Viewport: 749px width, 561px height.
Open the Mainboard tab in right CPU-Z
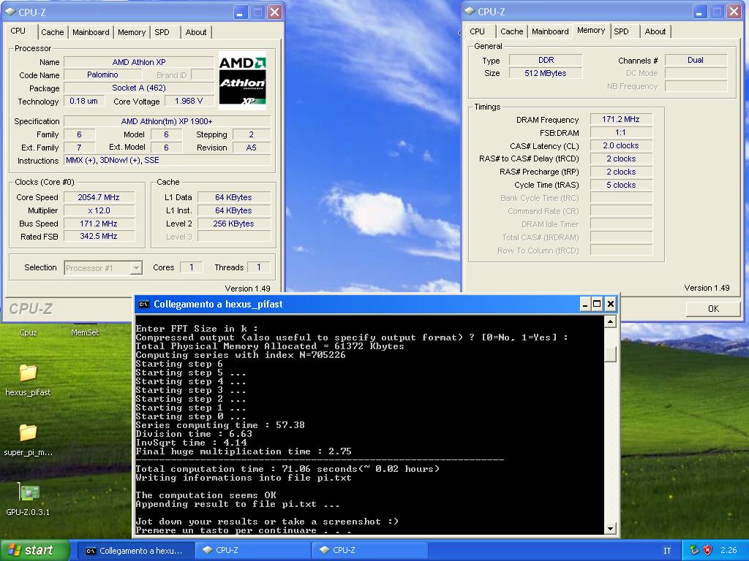(550, 31)
